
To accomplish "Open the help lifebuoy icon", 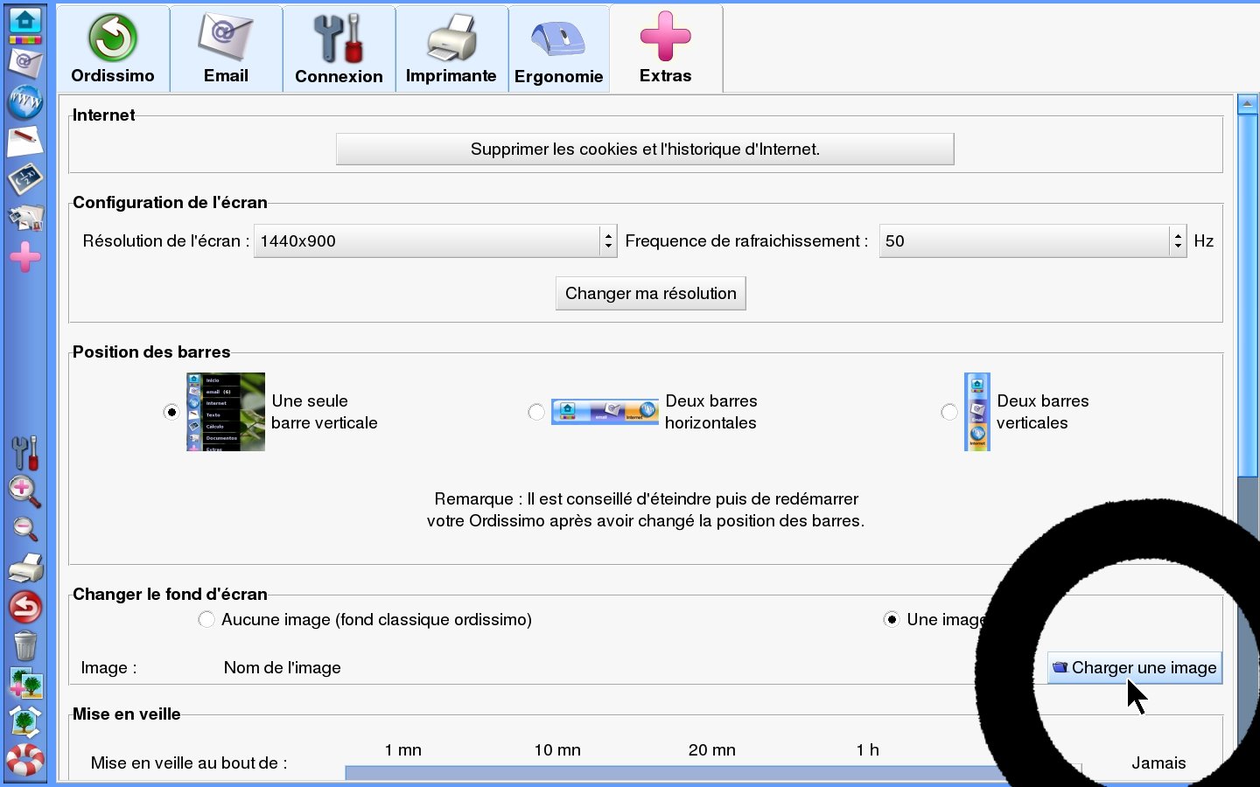I will coord(25,759).
